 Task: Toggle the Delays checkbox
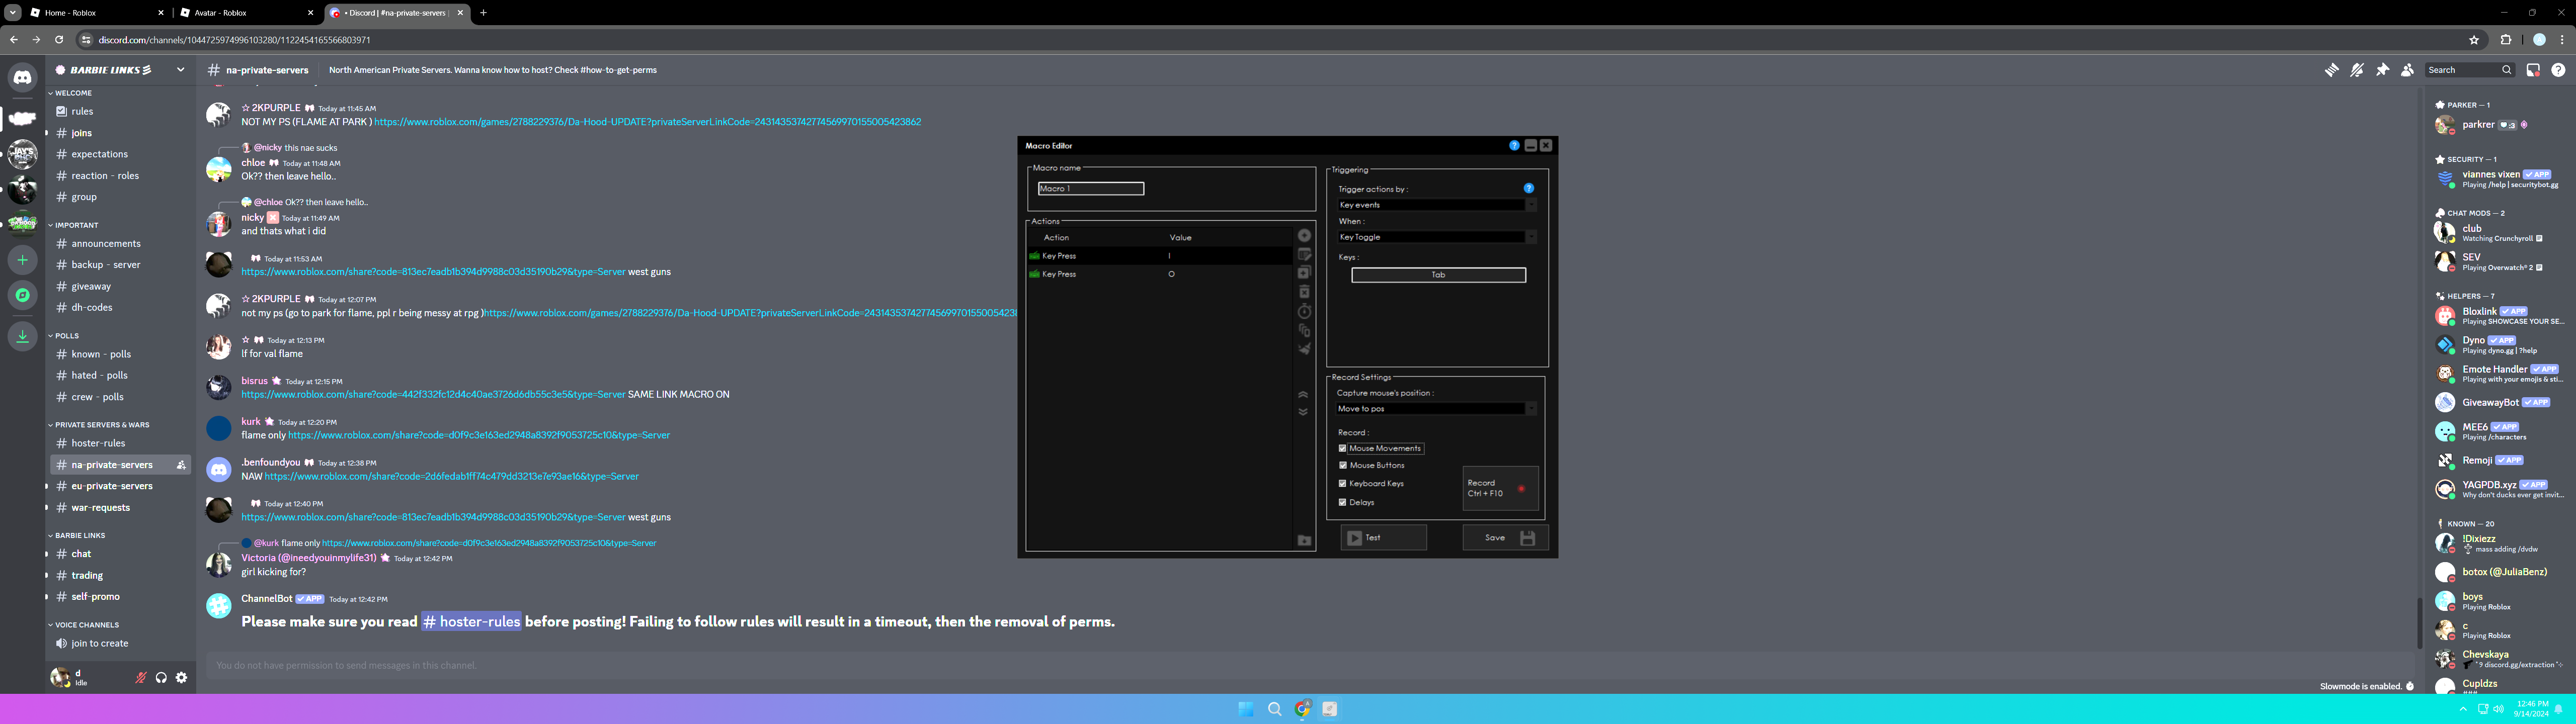(1343, 502)
